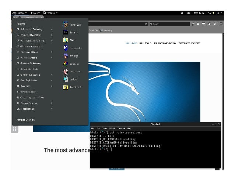Open the power menu in top bar

click(220, 13)
